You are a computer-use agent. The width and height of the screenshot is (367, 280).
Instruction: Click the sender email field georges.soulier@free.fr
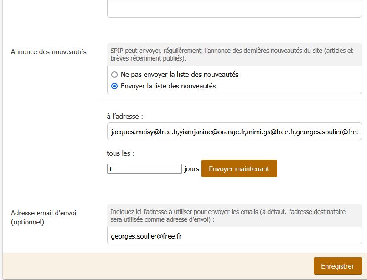pyautogui.click(x=234, y=236)
